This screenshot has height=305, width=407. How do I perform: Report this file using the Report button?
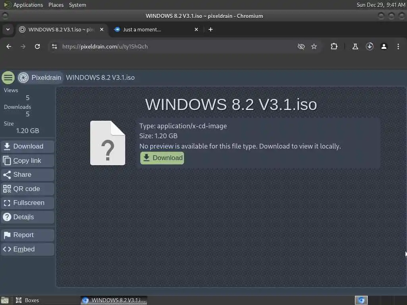(27, 235)
